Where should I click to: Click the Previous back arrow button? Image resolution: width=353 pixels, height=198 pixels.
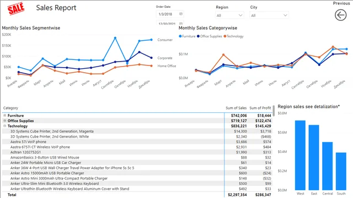coord(340,15)
